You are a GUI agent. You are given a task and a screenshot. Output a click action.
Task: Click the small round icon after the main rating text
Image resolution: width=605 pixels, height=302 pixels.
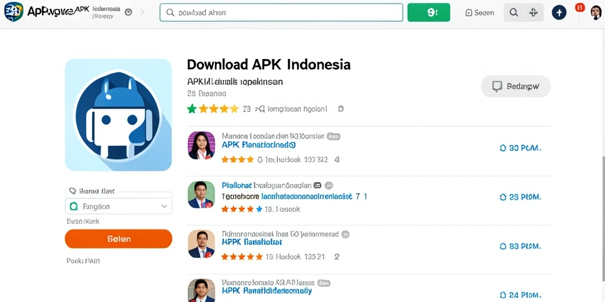click(x=341, y=109)
